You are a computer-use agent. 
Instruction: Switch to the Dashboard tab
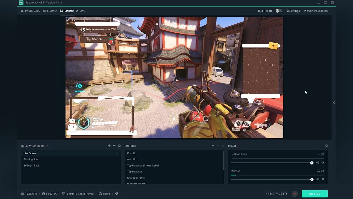31,11
